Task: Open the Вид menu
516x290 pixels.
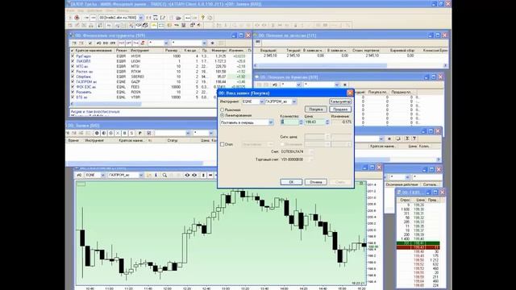Action: 81,10
